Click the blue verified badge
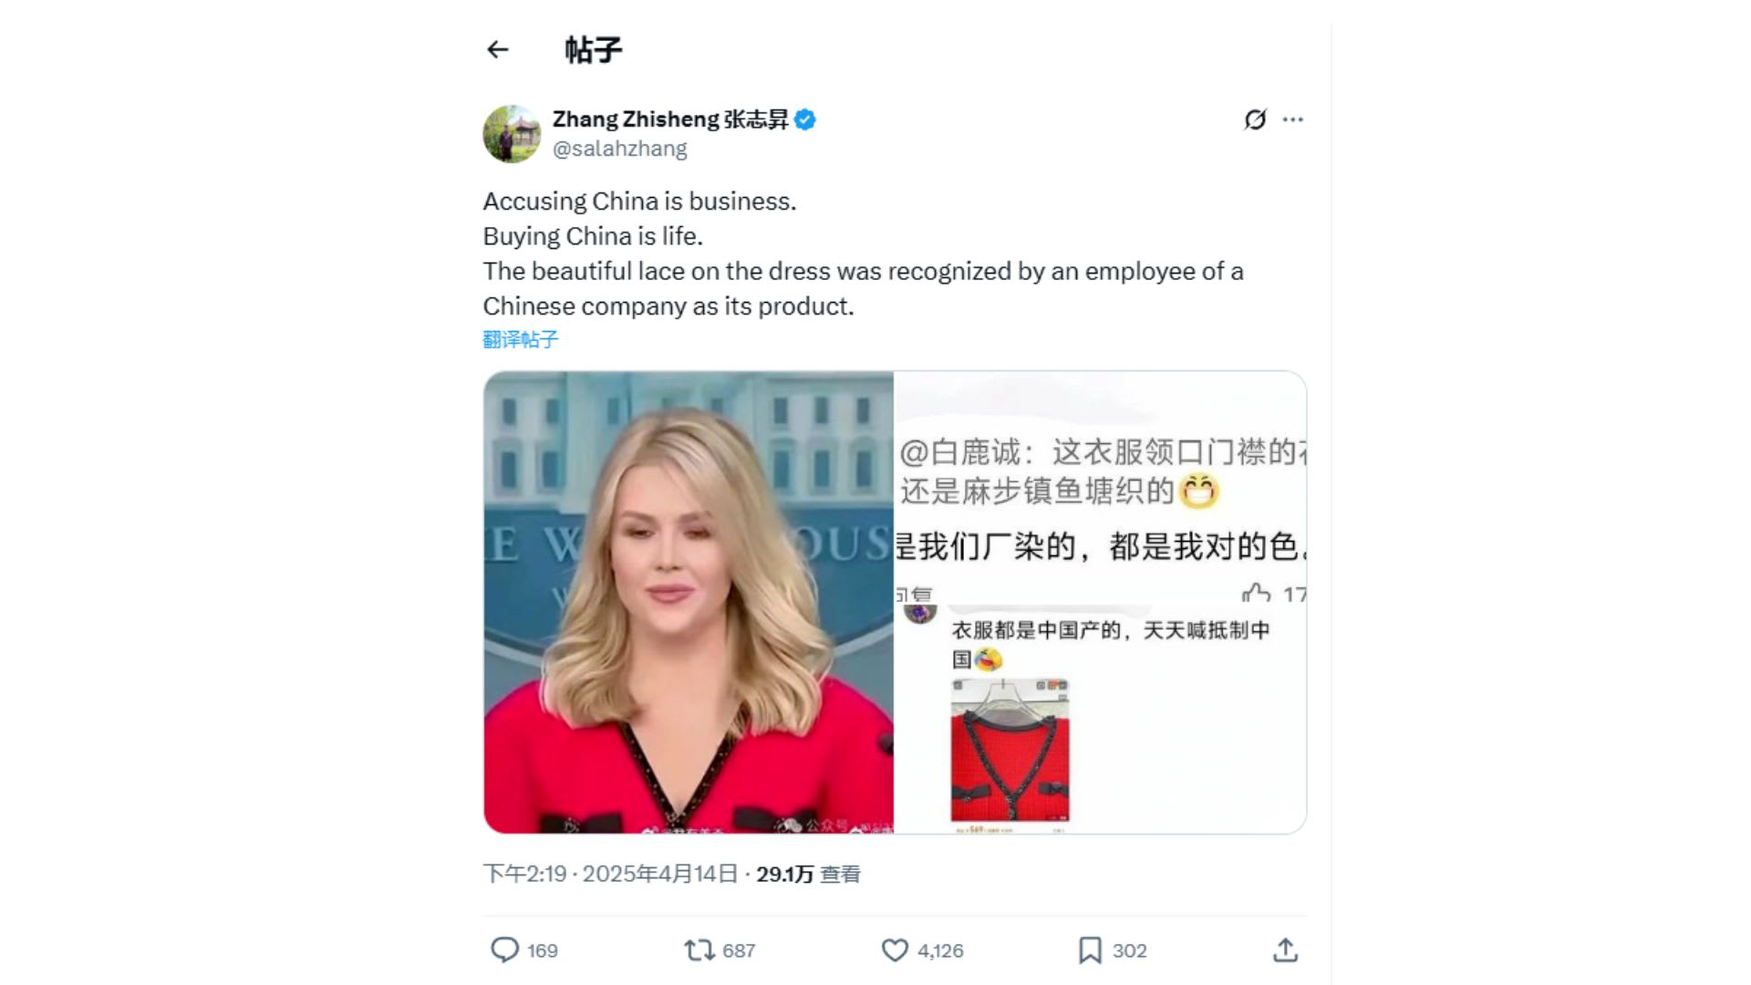This screenshot has height=985, width=1751. [x=804, y=119]
